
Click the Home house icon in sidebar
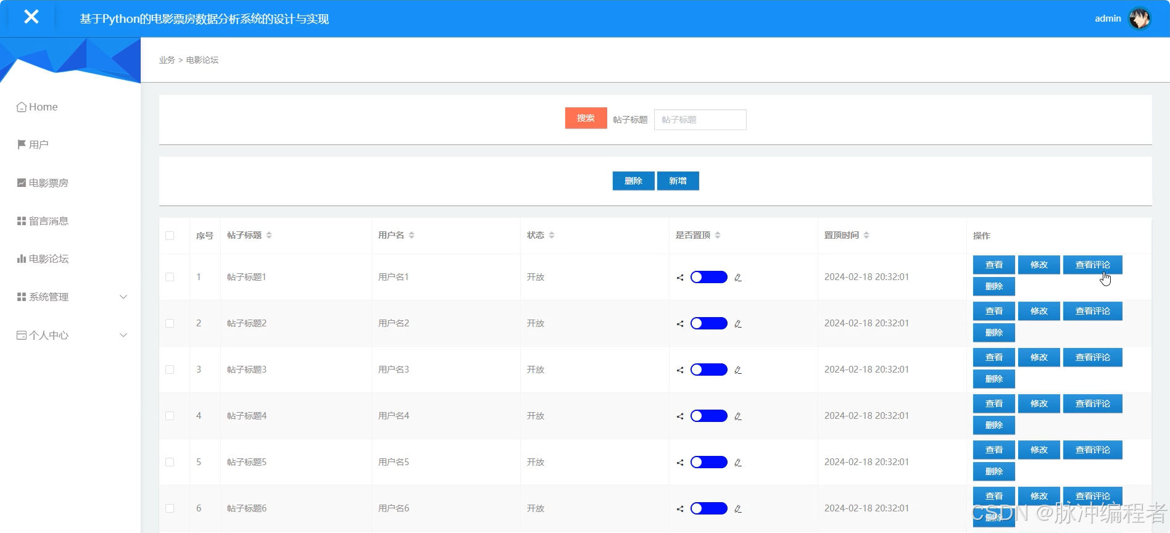(x=22, y=107)
